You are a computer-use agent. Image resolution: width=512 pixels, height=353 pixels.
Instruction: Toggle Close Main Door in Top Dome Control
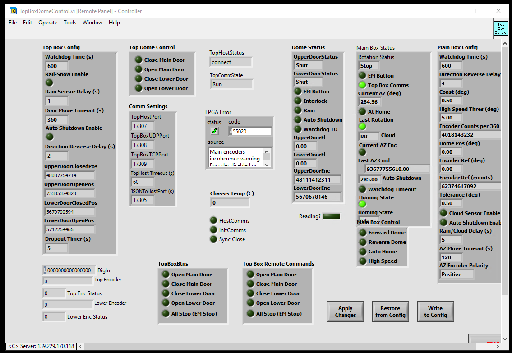pyautogui.click(x=138, y=60)
